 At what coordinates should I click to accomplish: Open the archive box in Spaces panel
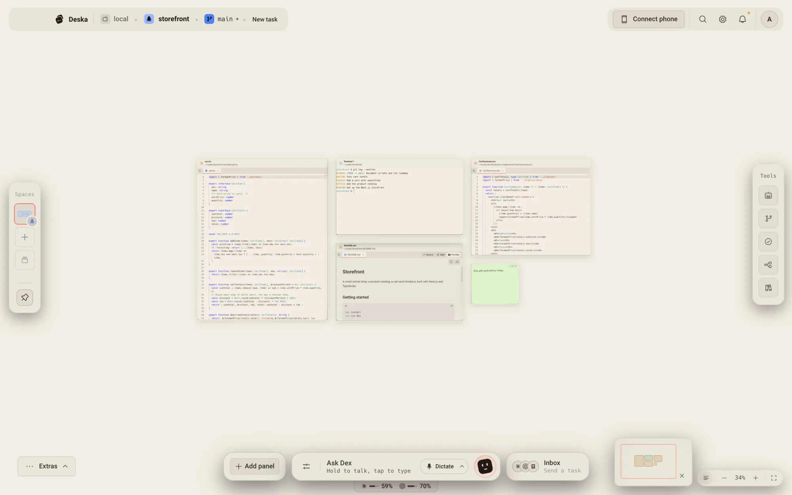[x=25, y=260]
